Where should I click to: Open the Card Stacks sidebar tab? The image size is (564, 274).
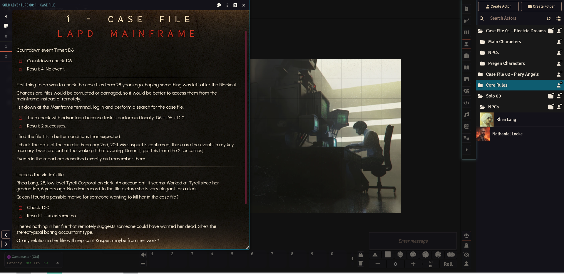tap(466, 91)
